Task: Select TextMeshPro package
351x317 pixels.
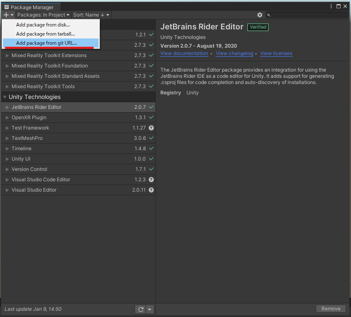Action: tap(78, 138)
